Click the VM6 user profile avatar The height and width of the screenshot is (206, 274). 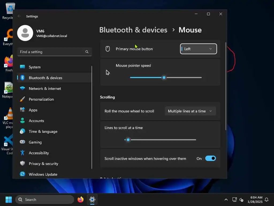(25, 33)
